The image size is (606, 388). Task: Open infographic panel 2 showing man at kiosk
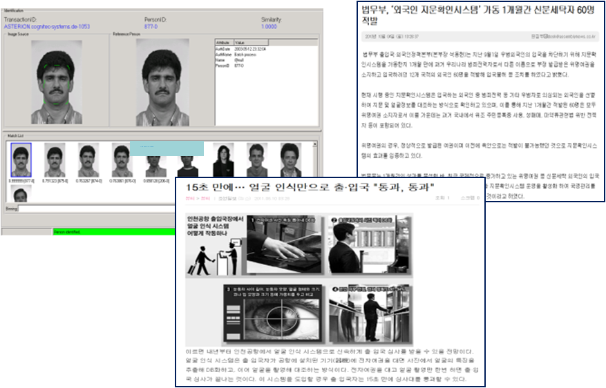point(370,245)
